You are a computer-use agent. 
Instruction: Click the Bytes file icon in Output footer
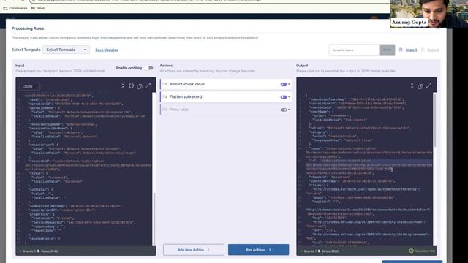click(x=319, y=251)
